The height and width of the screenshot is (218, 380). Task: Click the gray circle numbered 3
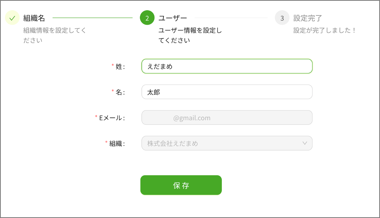(282, 18)
